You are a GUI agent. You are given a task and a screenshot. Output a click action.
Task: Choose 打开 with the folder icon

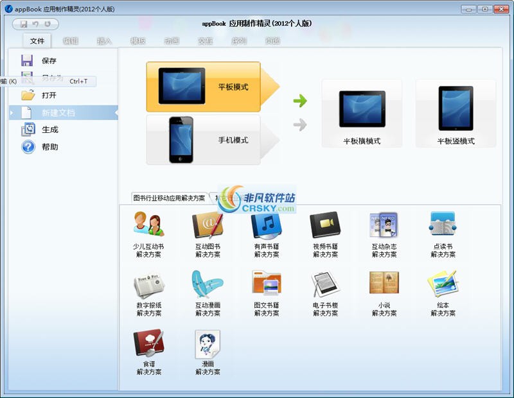63,95
